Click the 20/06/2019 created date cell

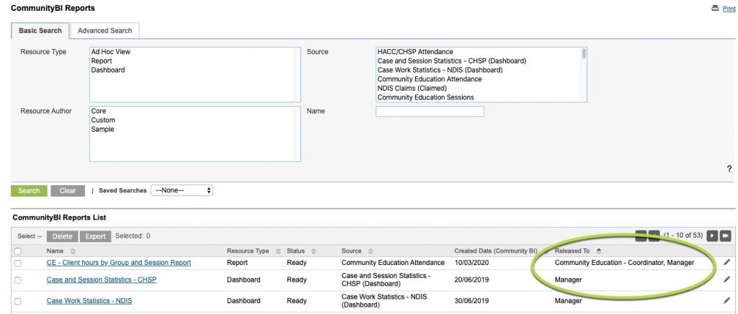(x=471, y=279)
